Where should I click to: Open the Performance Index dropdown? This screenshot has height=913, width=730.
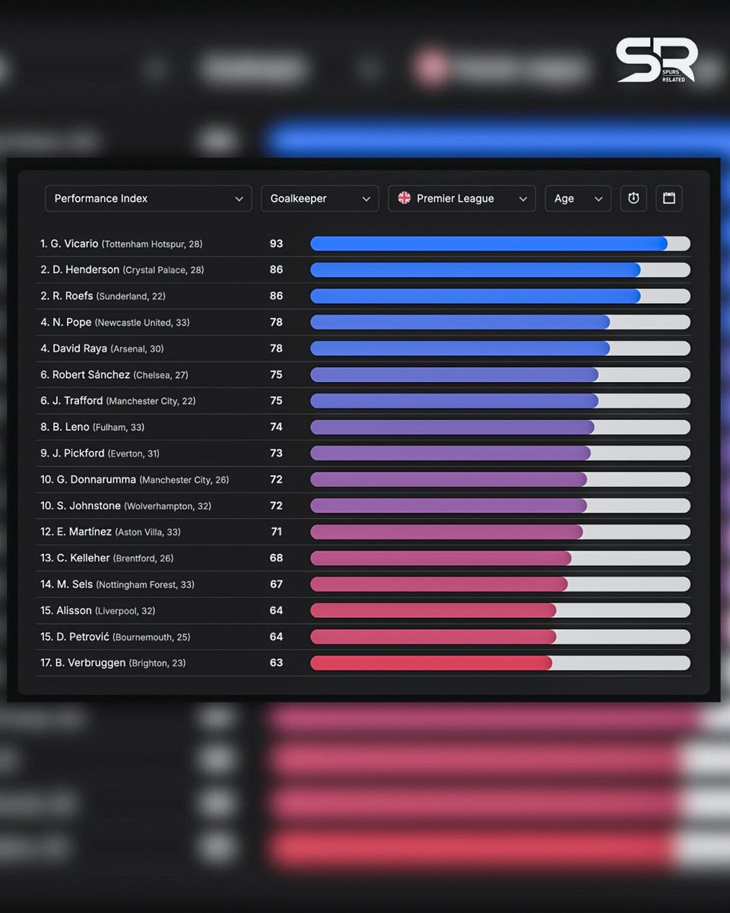pyautogui.click(x=148, y=199)
